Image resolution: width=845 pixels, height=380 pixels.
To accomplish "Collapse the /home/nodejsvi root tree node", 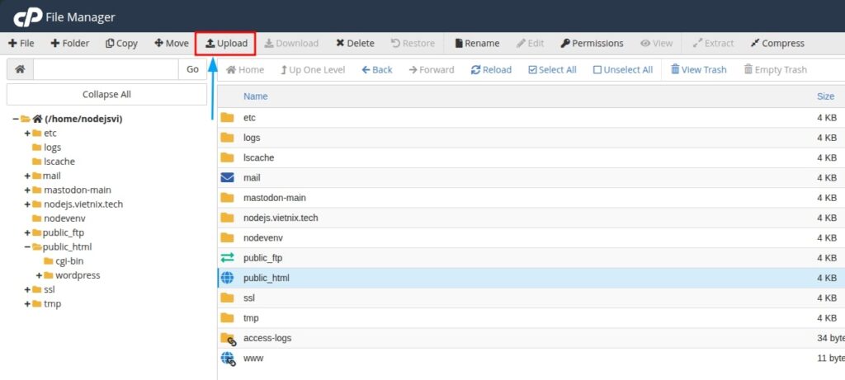I will (16, 119).
